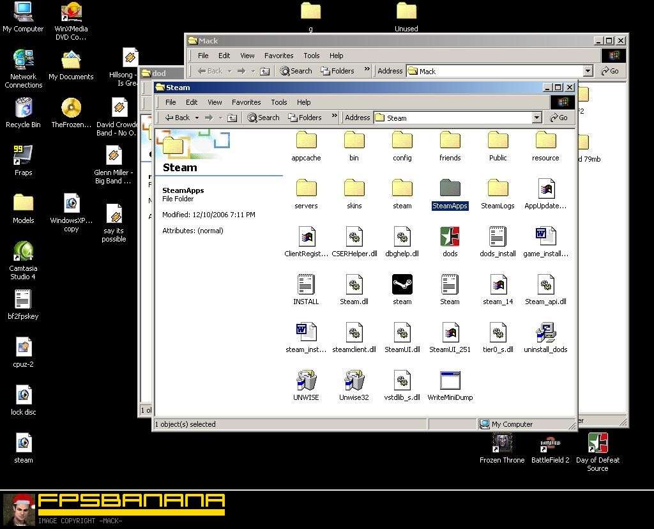Open Day of Defeat Source desktop shortcut

(597, 443)
